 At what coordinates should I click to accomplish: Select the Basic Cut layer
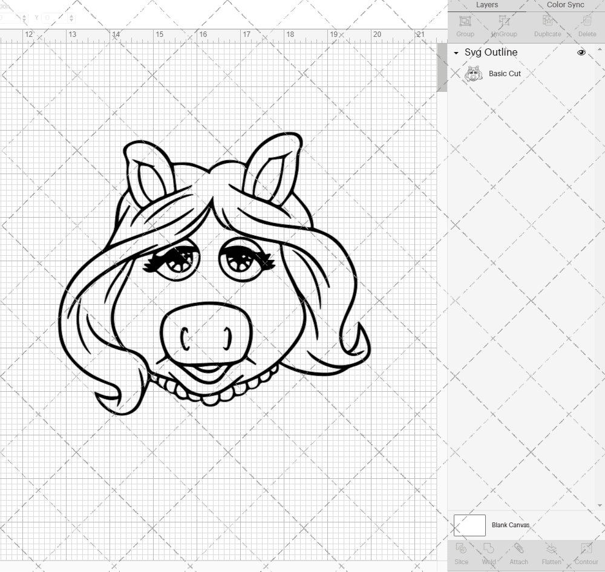coord(503,73)
